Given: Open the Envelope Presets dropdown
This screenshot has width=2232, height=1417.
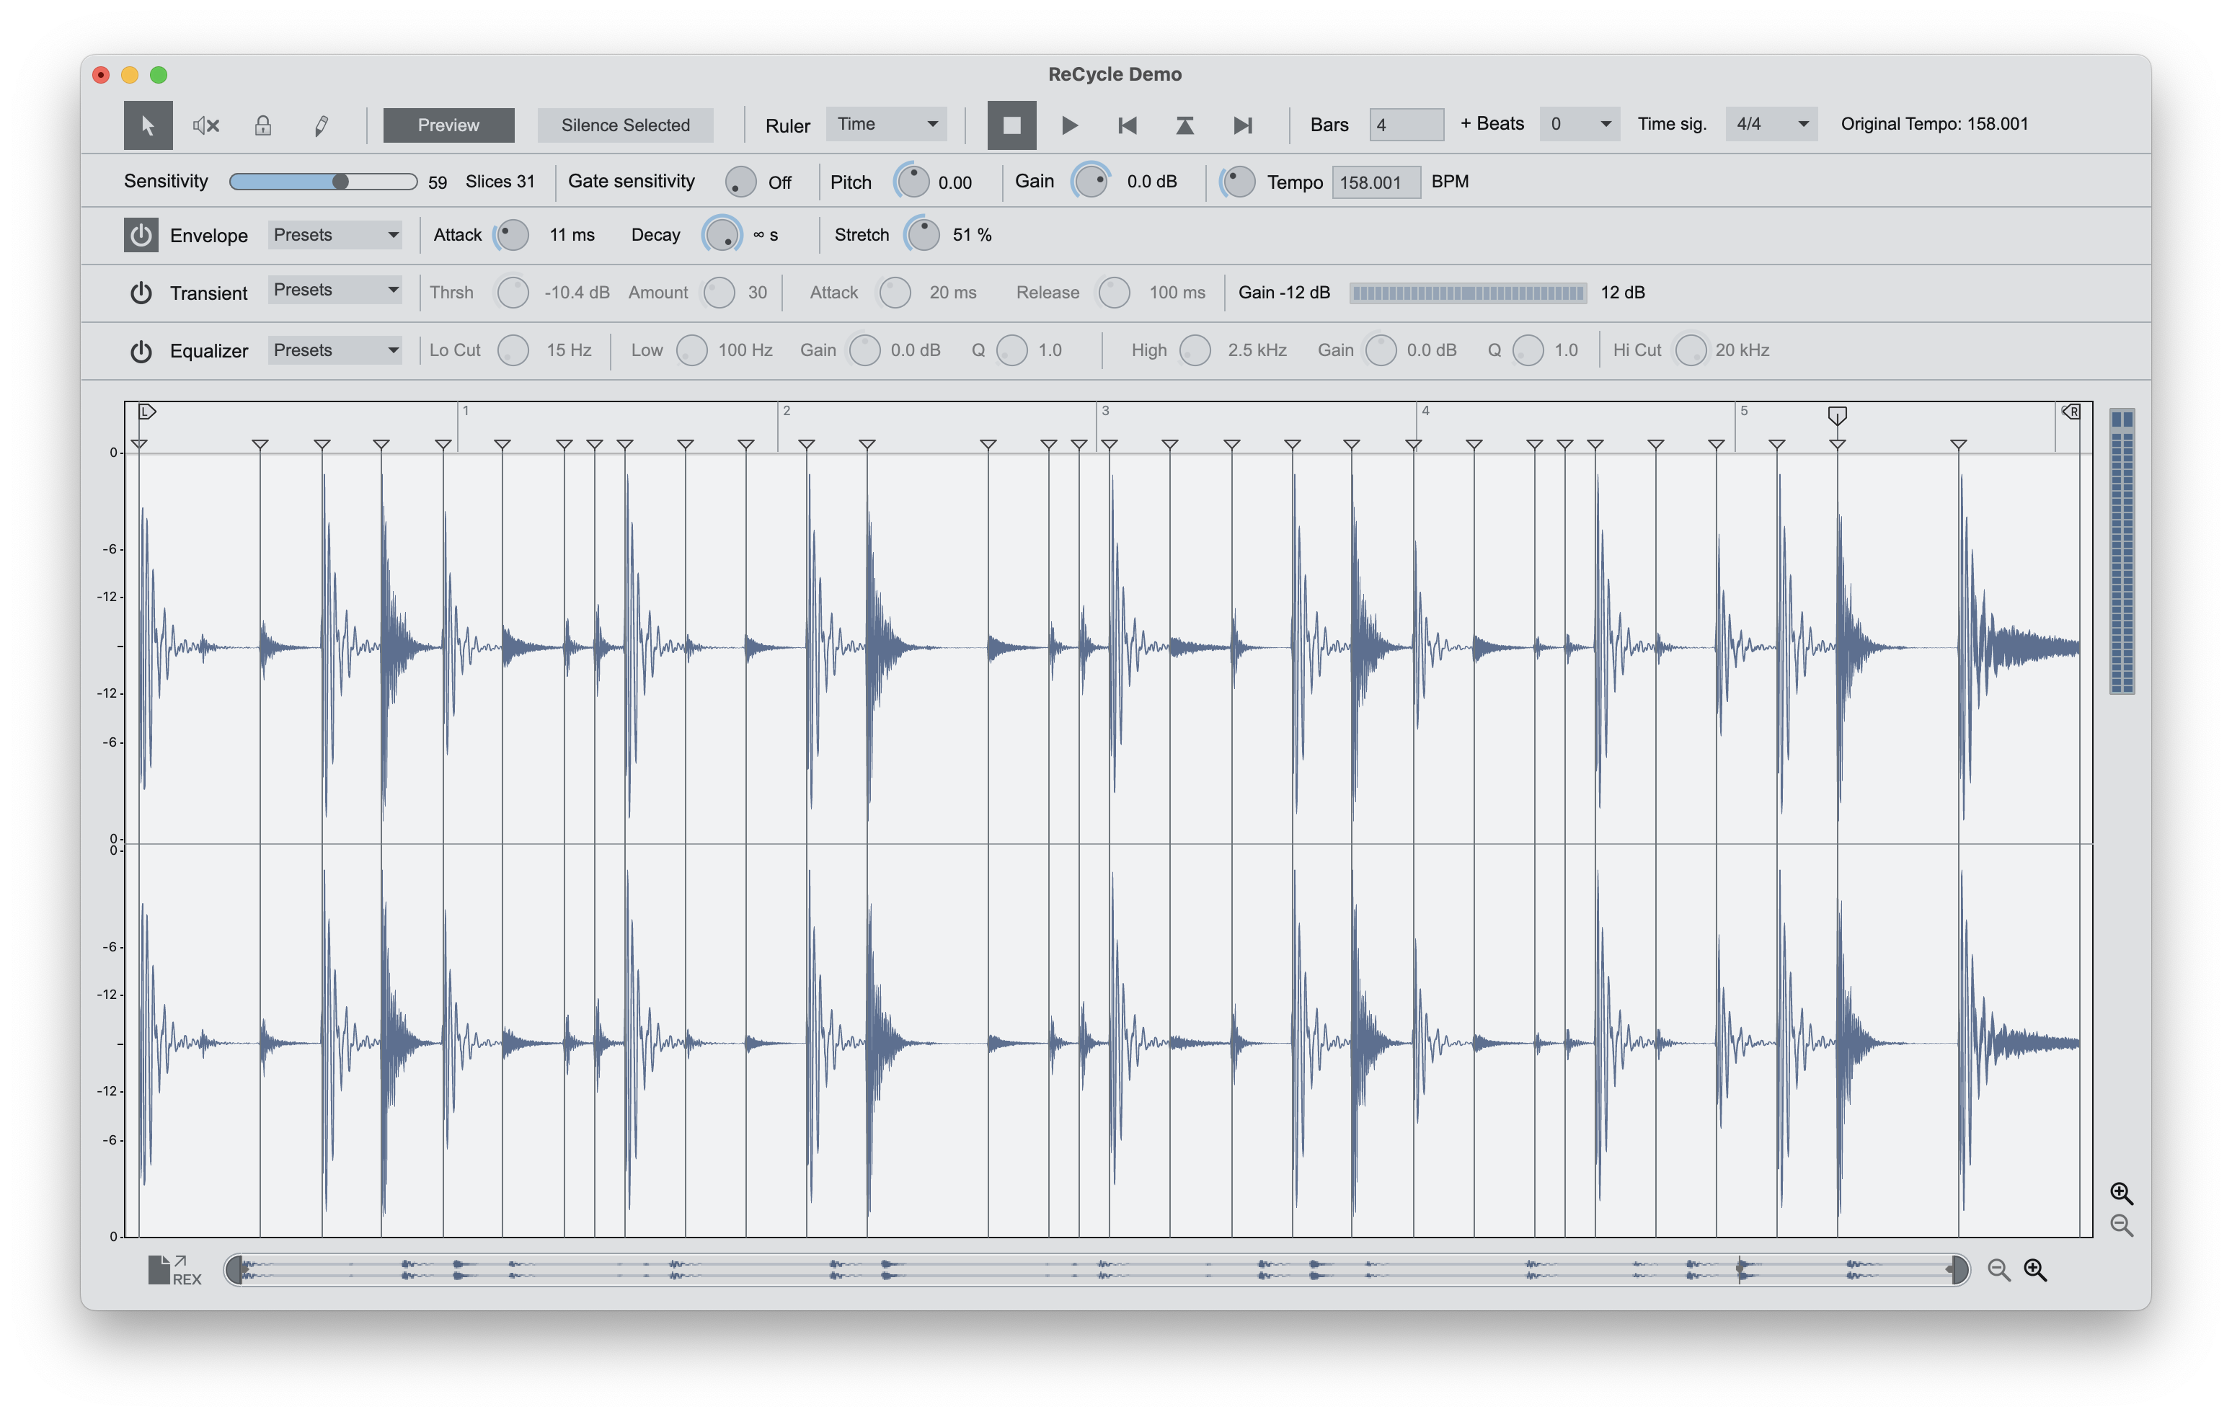Looking at the screenshot, I should 335,236.
